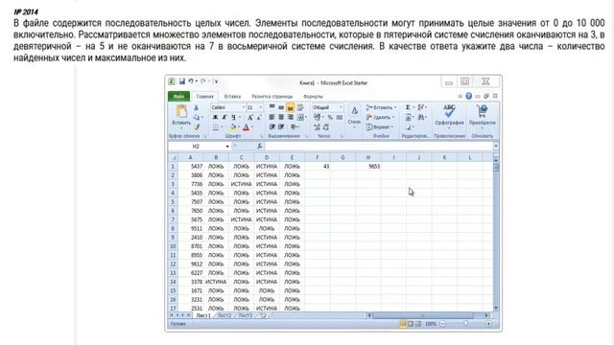Click the Copy icon in clipboard group

pyautogui.click(x=196, y=117)
